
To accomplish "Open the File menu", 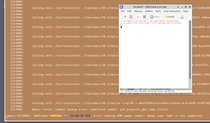I will tap(123, 11).
